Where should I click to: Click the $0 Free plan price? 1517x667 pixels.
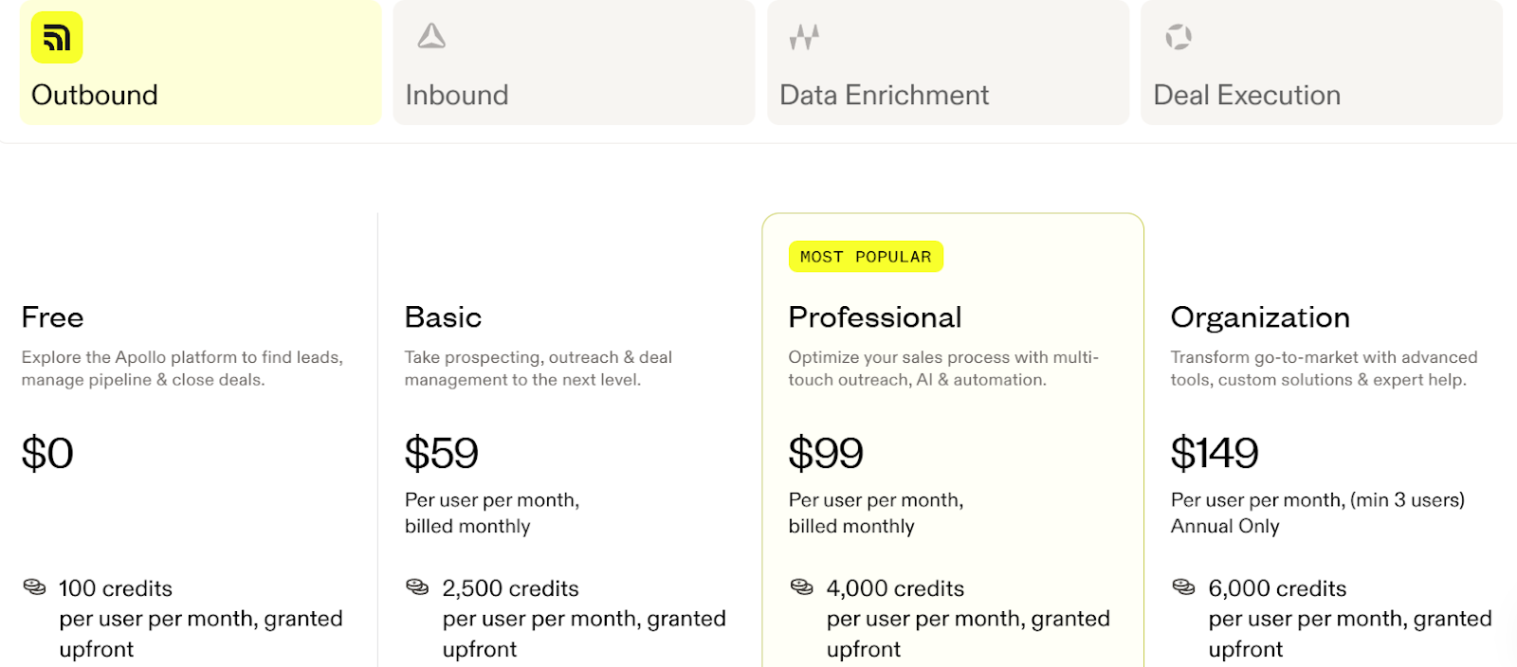(x=47, y=453)
